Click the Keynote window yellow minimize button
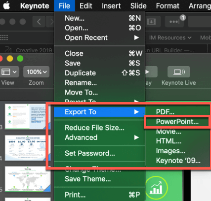 pyautogui.click(x=10, y=59)
